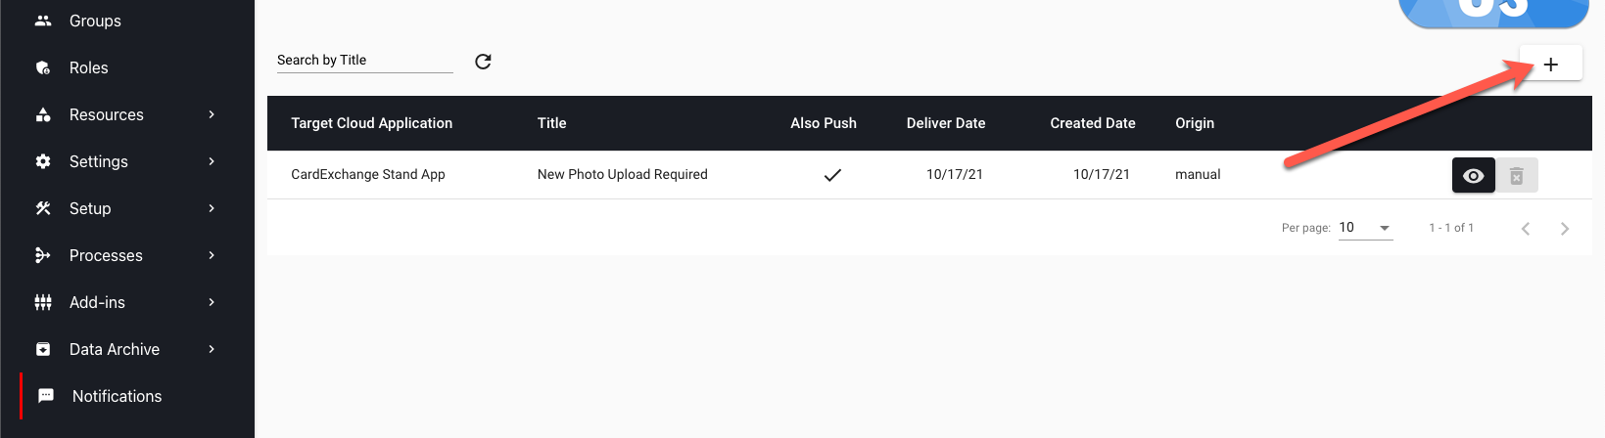The image size is (1605, 438).
Task: Toggle the Also Push checkmark in row
Action: click(832, 175)
